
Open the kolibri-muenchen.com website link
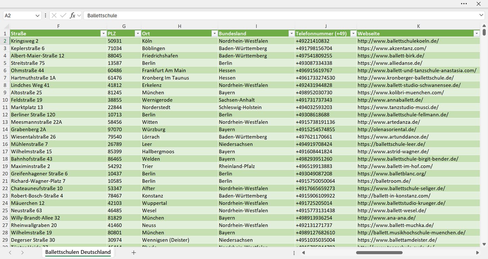pos(401,93)
